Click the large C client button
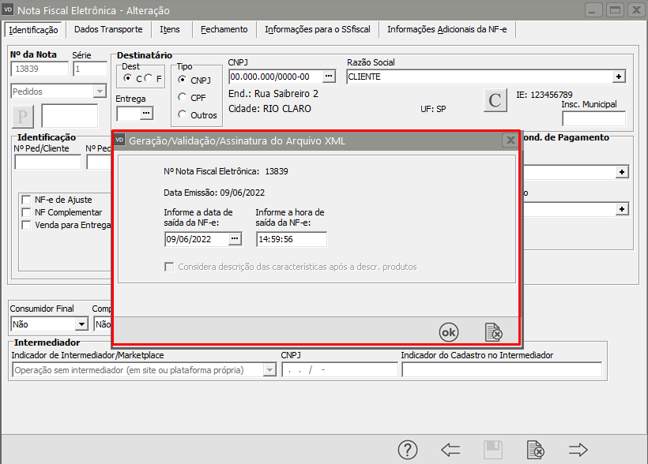648x464 pixels. tap(495, 100)
